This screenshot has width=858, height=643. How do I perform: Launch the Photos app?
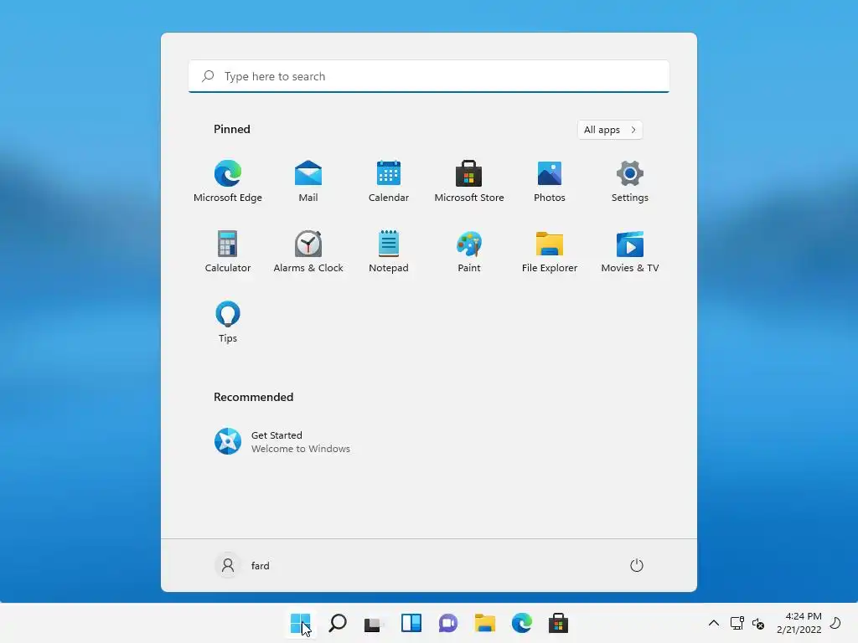[550, 182]
